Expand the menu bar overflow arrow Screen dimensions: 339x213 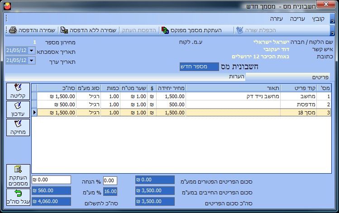pos(333,19)
